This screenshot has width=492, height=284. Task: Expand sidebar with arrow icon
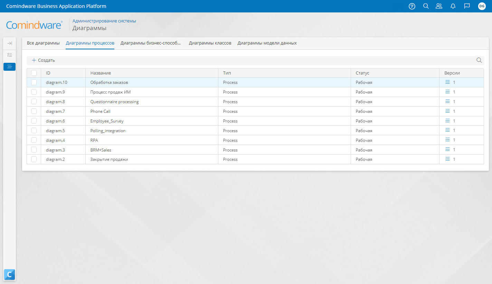tap(10, 43)
